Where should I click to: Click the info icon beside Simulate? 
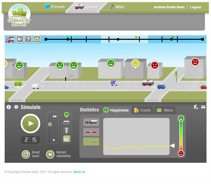click(8, 107)
